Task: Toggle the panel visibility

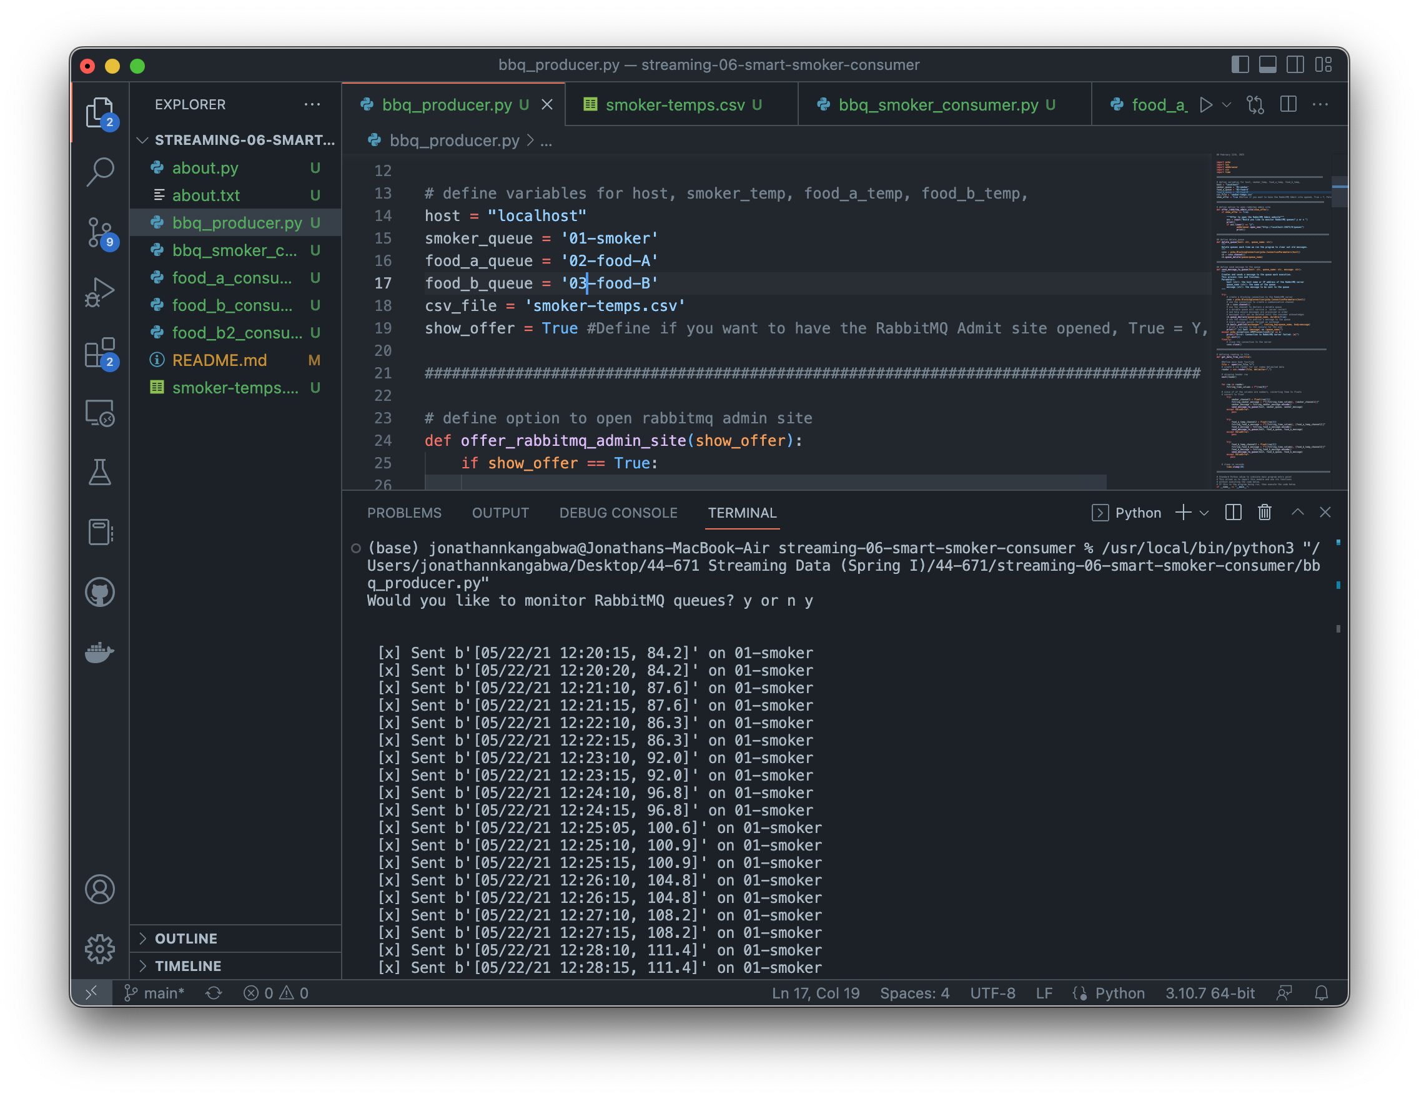Action: tap(1267, 64)
